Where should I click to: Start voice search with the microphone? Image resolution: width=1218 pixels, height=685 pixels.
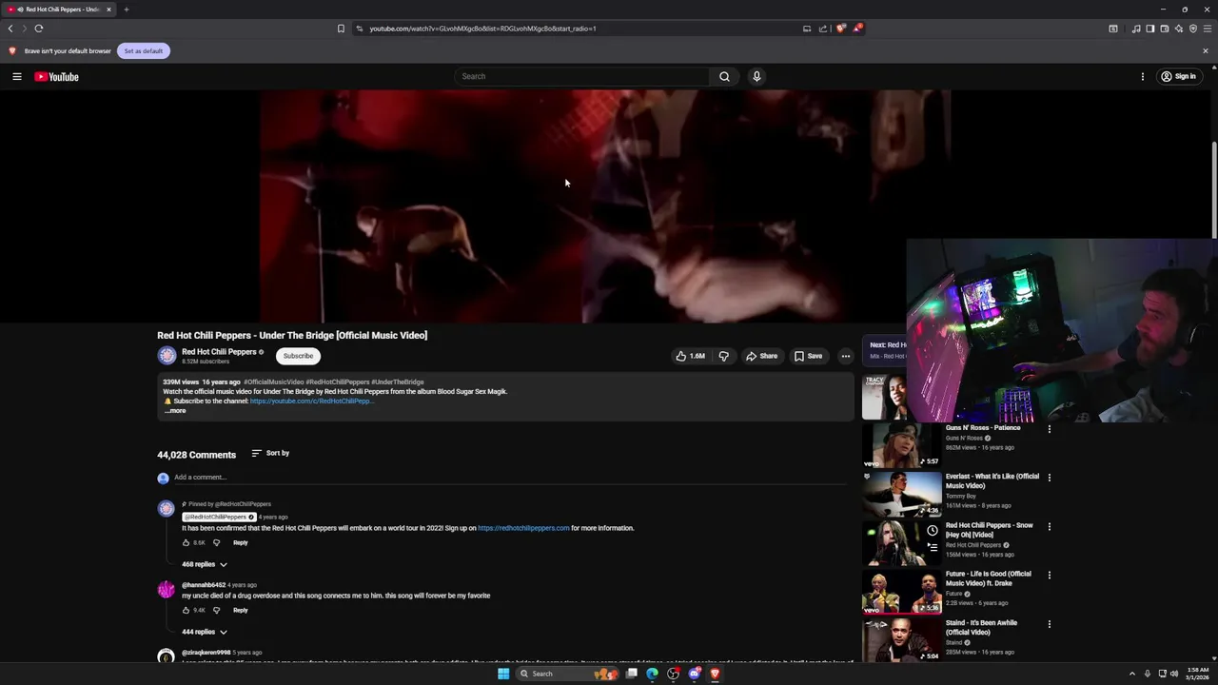click(x=756, y=76)
